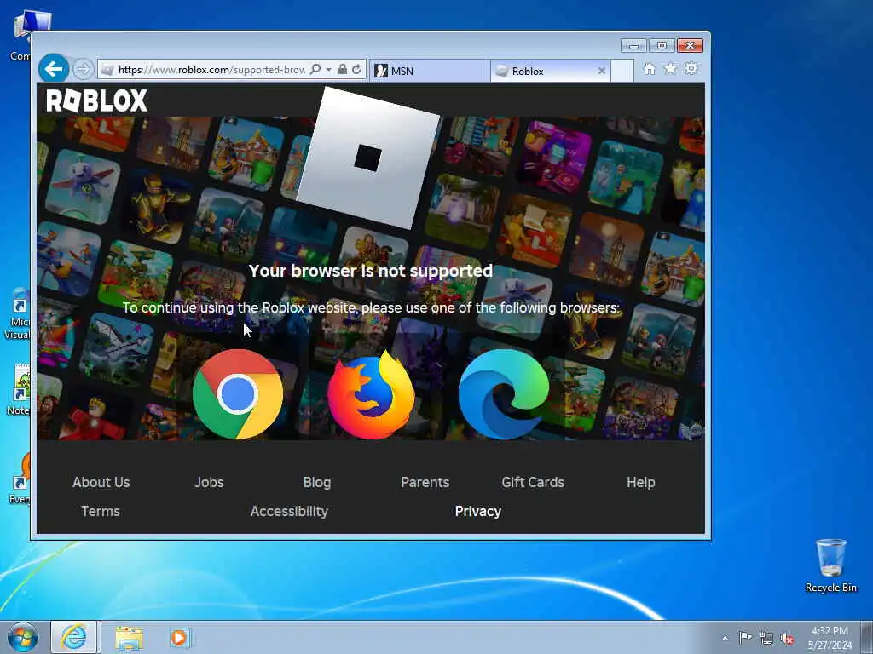Click the forward navigation arrow button
This screenshot has height=654, width=873.
83,69
